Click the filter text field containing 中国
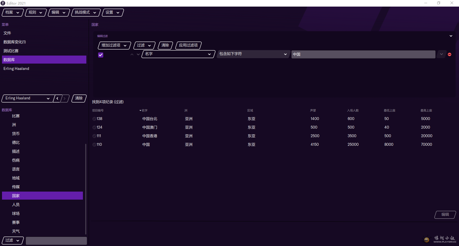Screen dimensions: 459x246 [x=363, y=54]
